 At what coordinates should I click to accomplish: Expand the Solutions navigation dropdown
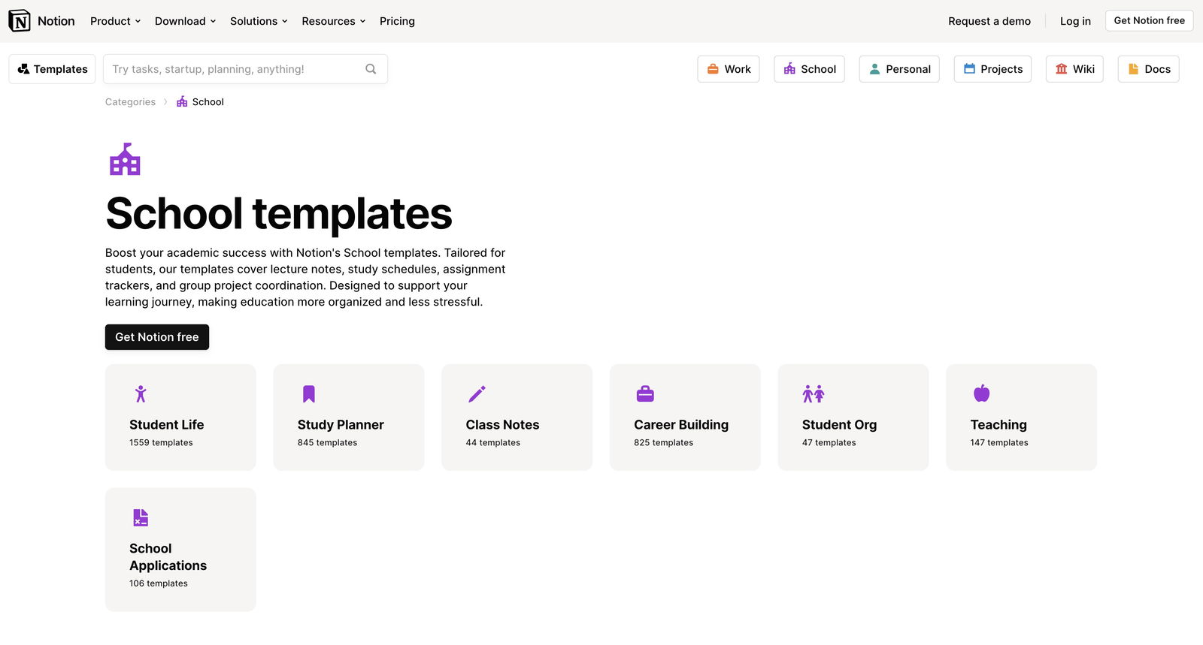(x=259, y=21)
